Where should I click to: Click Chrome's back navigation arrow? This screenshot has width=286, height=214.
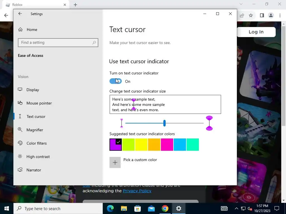(6, 15)
